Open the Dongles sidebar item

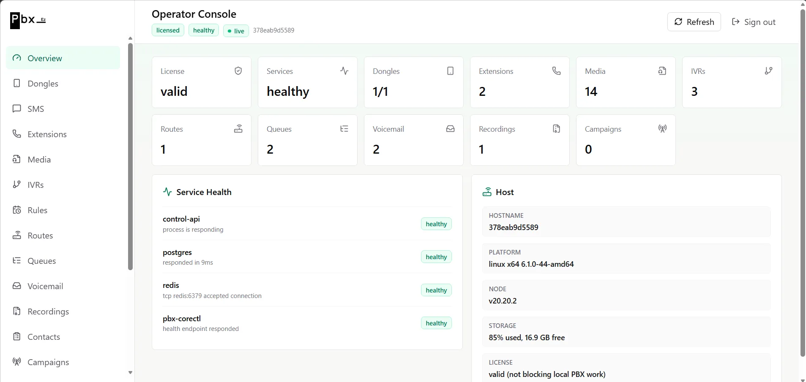point(63,83)
